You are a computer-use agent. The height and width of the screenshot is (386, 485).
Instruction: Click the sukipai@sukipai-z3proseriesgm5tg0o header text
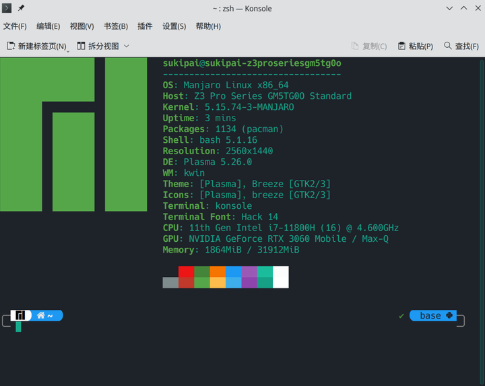pyautogui.click(x=252, y=63)
